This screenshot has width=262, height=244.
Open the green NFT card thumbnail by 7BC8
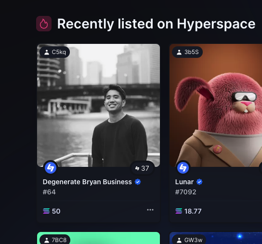tap(98, 238)
